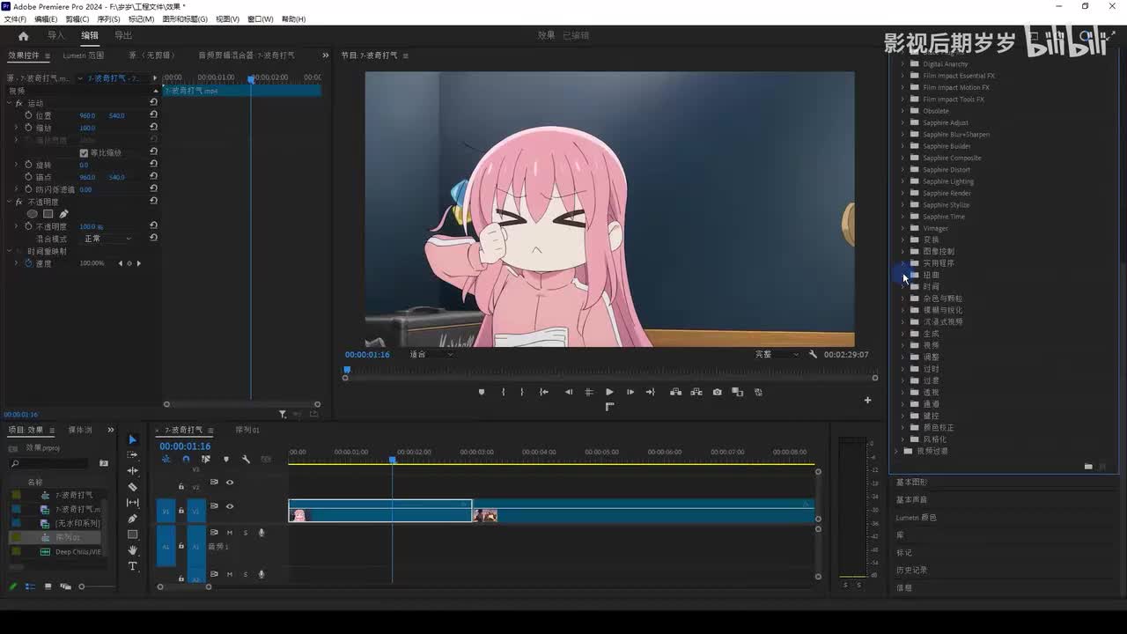Open program monitor settings wrench
The image size is (1127, 634).
pos(813,354)
